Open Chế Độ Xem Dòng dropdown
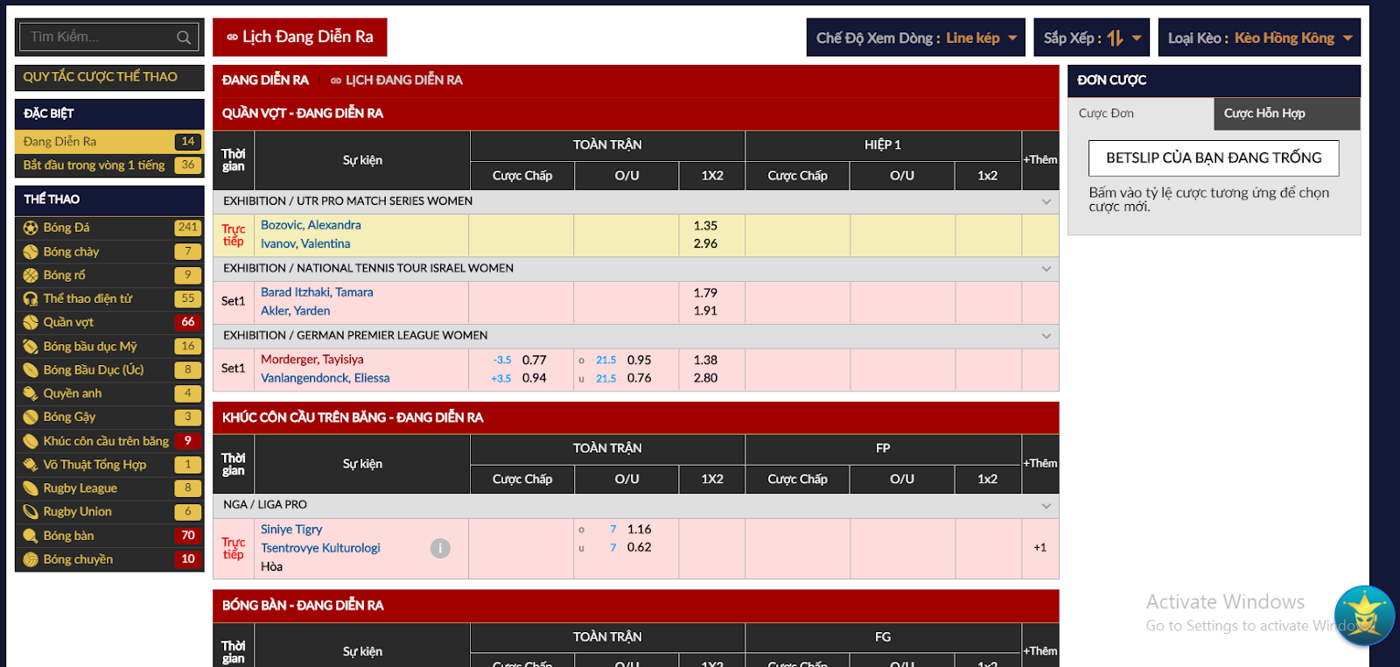The image size is (1400, 667). click(915, 38)
